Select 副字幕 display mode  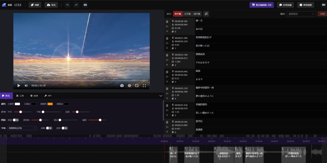click(x=197, y=14)
